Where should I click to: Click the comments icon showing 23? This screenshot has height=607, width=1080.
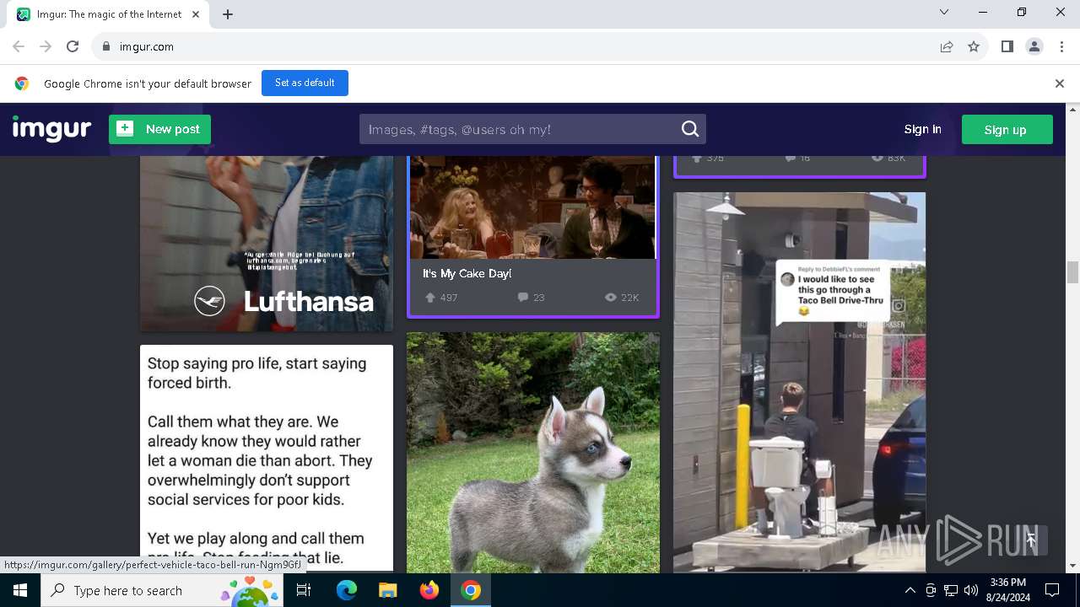pos(523,298)
